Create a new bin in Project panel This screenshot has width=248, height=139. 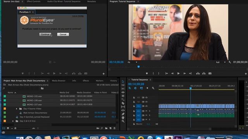pyautogui.click(x=106, y=128)
